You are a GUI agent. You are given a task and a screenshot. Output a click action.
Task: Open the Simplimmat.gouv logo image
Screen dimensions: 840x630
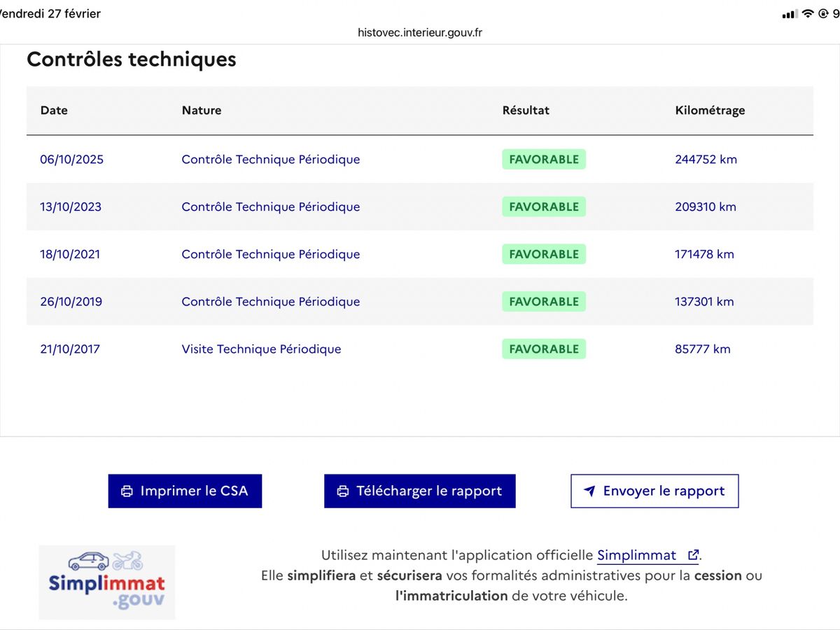tap(107, 582)
